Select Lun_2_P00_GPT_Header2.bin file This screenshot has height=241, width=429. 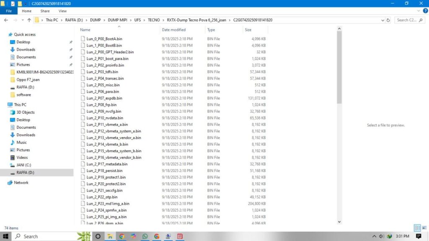coord(110,52)
